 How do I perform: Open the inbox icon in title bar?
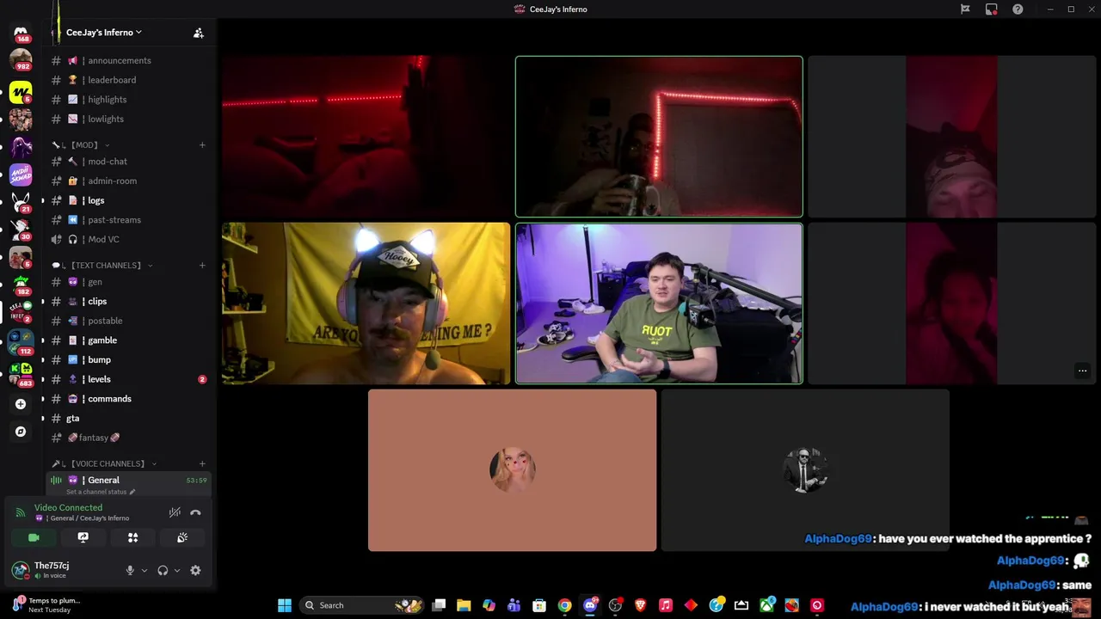(991, 9)
